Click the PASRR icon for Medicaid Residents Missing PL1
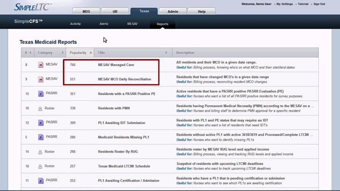This screenshot has width=340, height=191. click(41, 137)
